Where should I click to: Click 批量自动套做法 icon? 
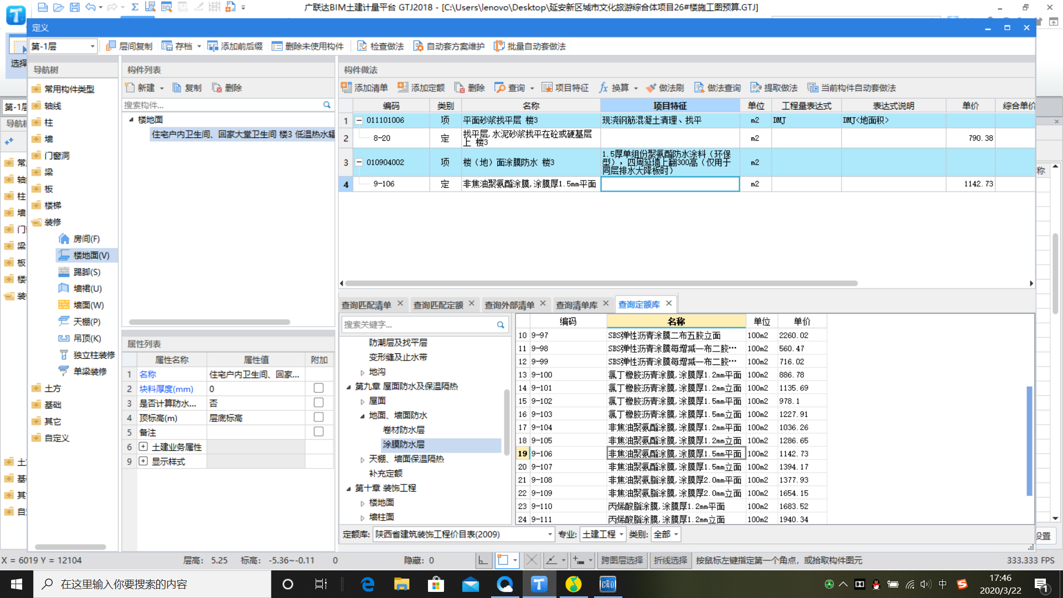499,46
